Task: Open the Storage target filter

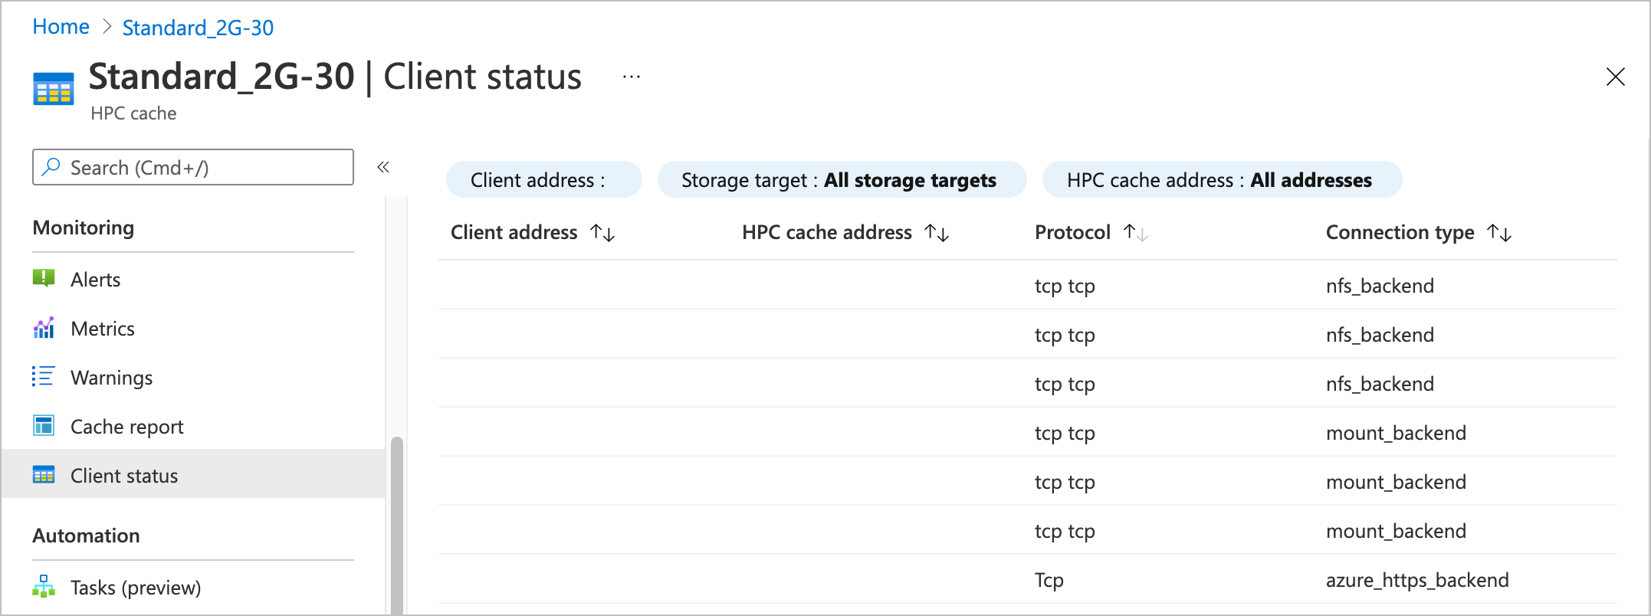Action: [x=841, y=180]
